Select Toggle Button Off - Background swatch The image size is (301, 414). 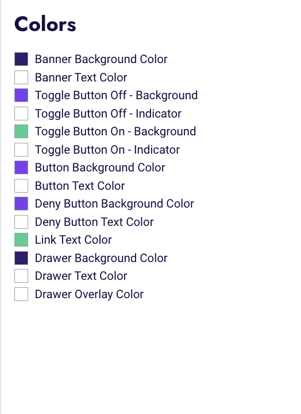[21, 95]
